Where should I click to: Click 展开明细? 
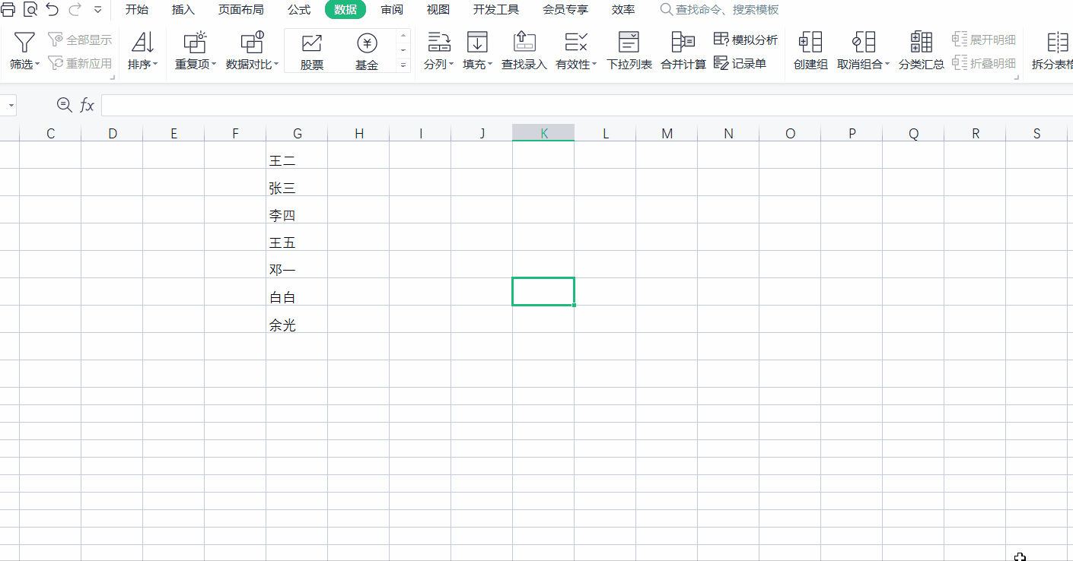tap(984, 40)
